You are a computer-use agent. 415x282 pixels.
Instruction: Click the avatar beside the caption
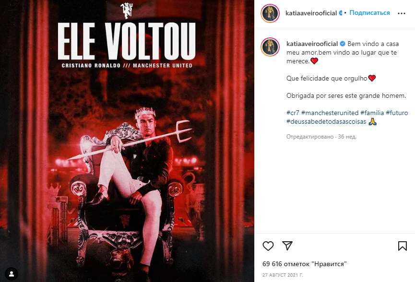(270, 47)
